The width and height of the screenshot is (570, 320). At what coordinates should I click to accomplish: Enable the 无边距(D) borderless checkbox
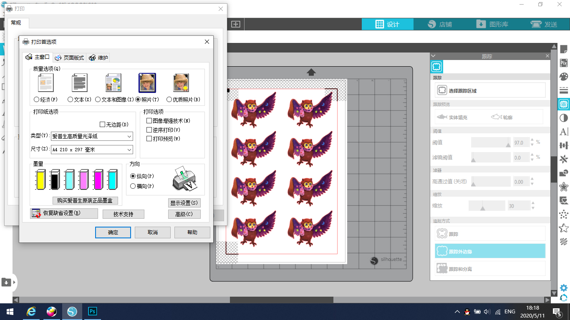(x=103, y=124)
